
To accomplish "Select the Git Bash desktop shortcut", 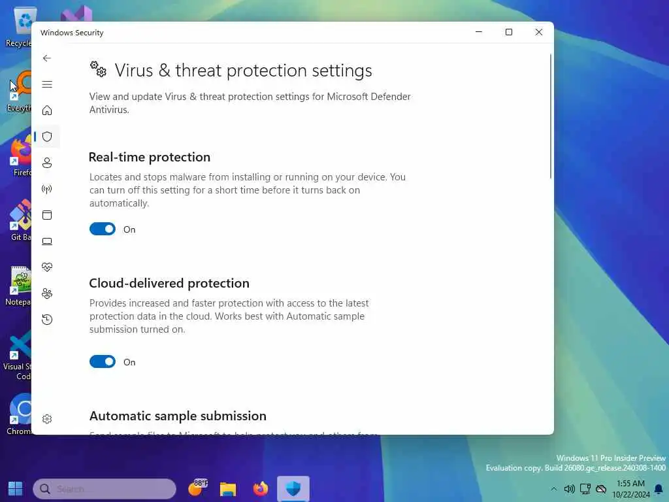I will coord(20,221).
